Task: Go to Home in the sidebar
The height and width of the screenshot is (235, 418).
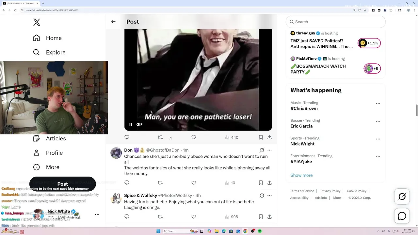Action: click(x=47, y=38)
